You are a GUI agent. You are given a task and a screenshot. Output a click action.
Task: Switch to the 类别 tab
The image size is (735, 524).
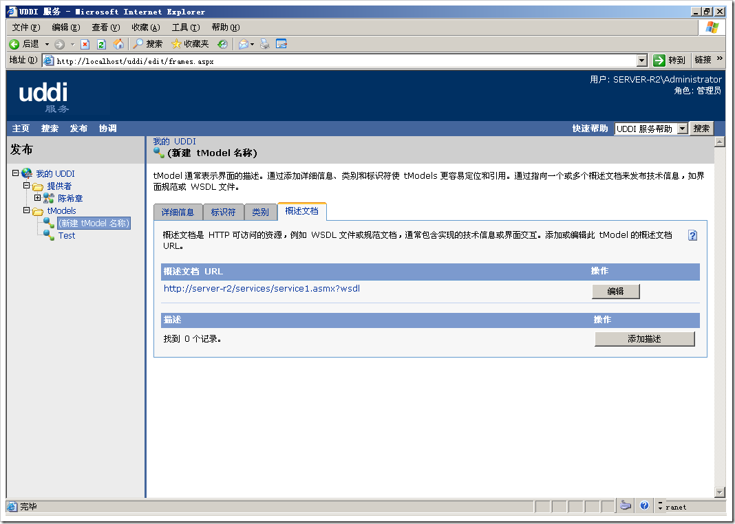(x=261, y=212)
